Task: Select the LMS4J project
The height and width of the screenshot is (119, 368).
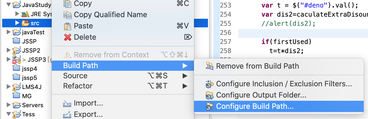Action: 32,87
